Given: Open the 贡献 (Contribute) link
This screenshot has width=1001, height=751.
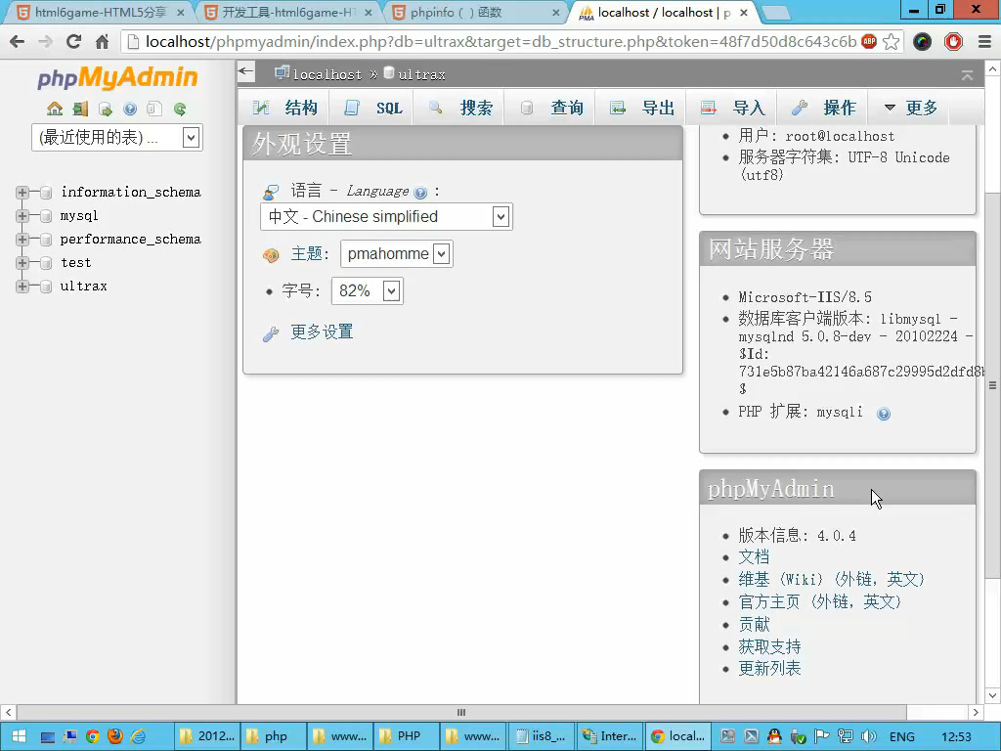Looking at the screenshot, I should point(754,624).
